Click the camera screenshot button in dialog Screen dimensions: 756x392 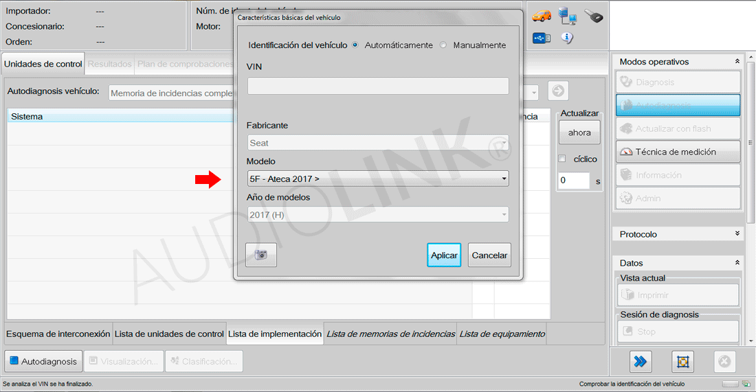tap(260, 255)
